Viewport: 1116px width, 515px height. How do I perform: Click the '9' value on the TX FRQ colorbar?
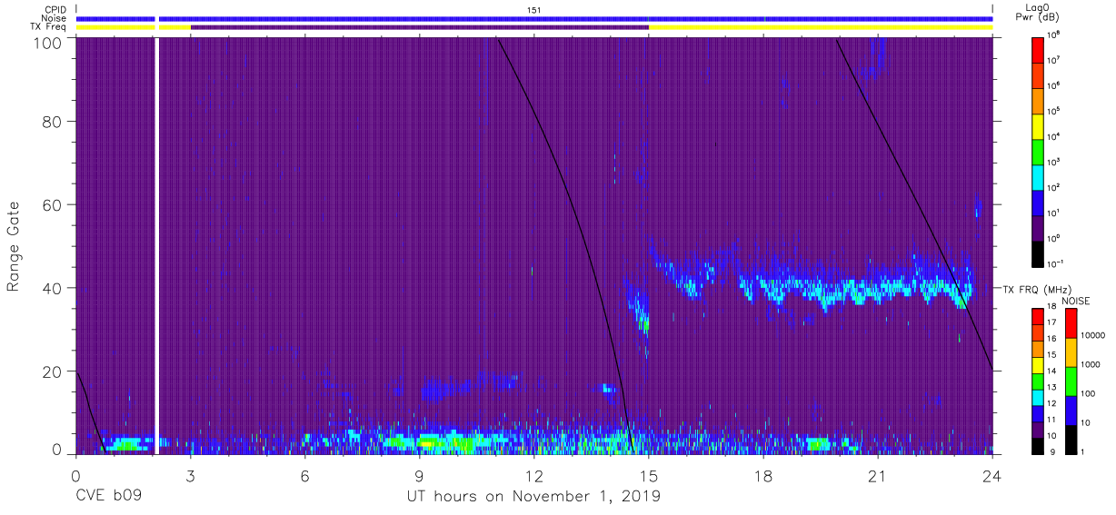[1051, 451]
